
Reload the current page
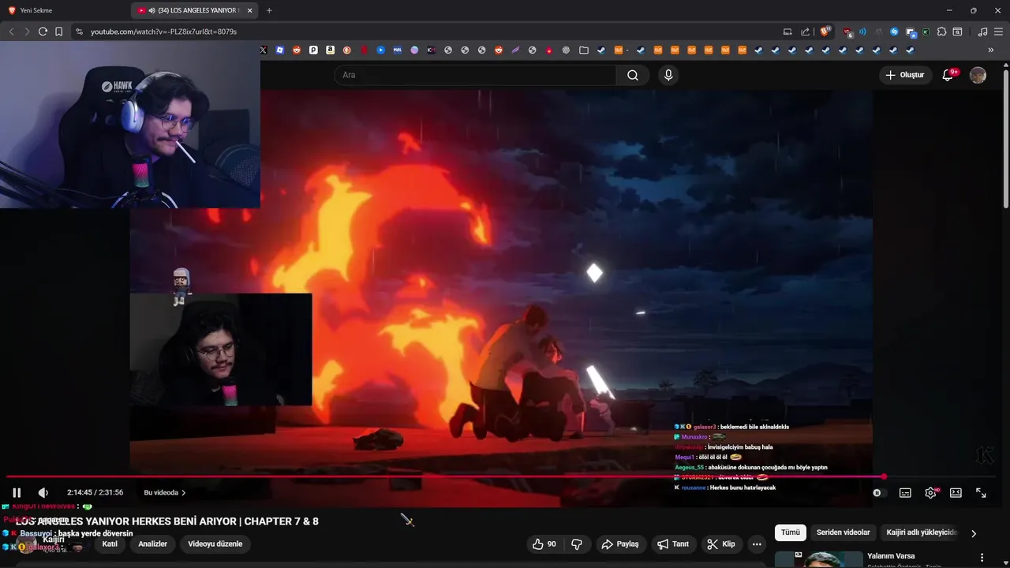tap(43, 32)
